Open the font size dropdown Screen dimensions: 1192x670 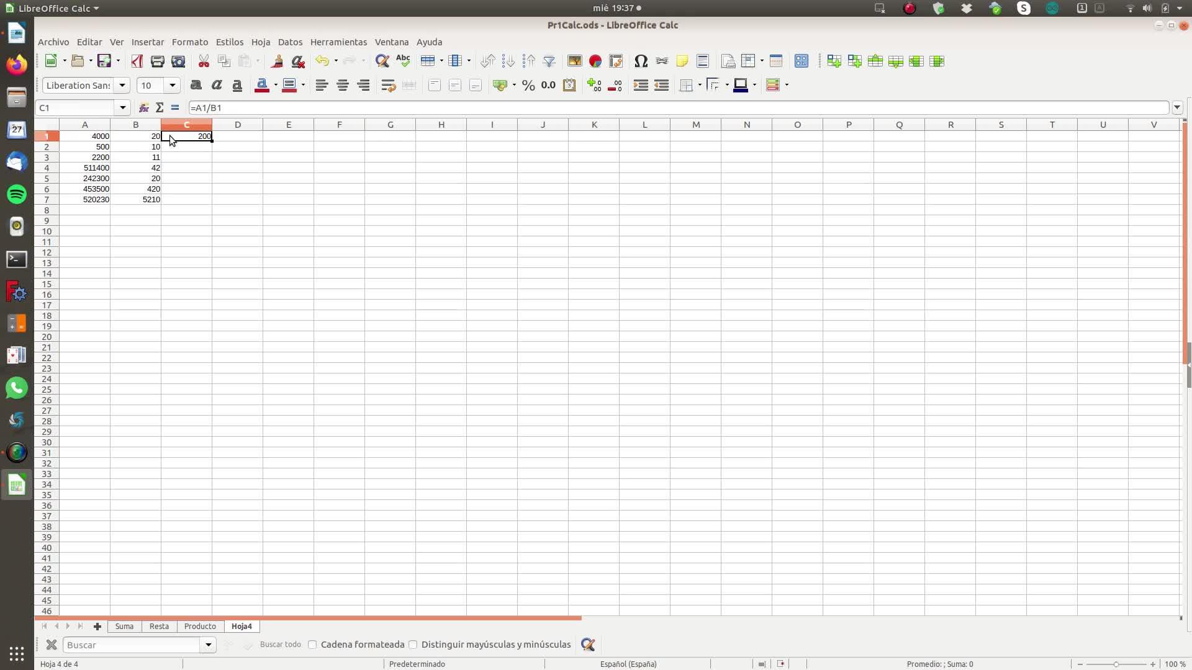173,86
